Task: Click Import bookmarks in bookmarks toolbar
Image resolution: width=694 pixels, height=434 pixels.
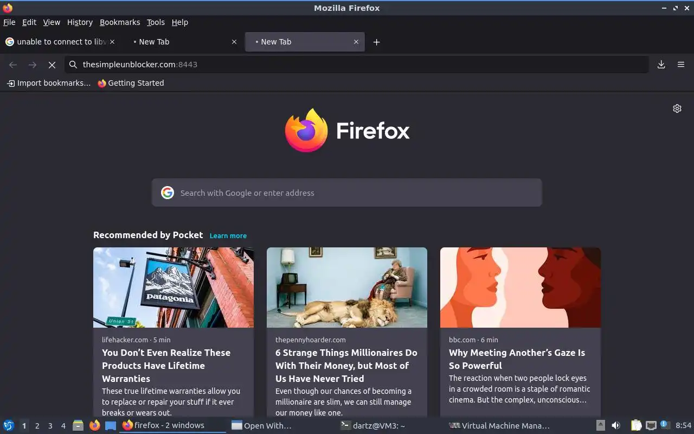Action: [x=49, y=83]
